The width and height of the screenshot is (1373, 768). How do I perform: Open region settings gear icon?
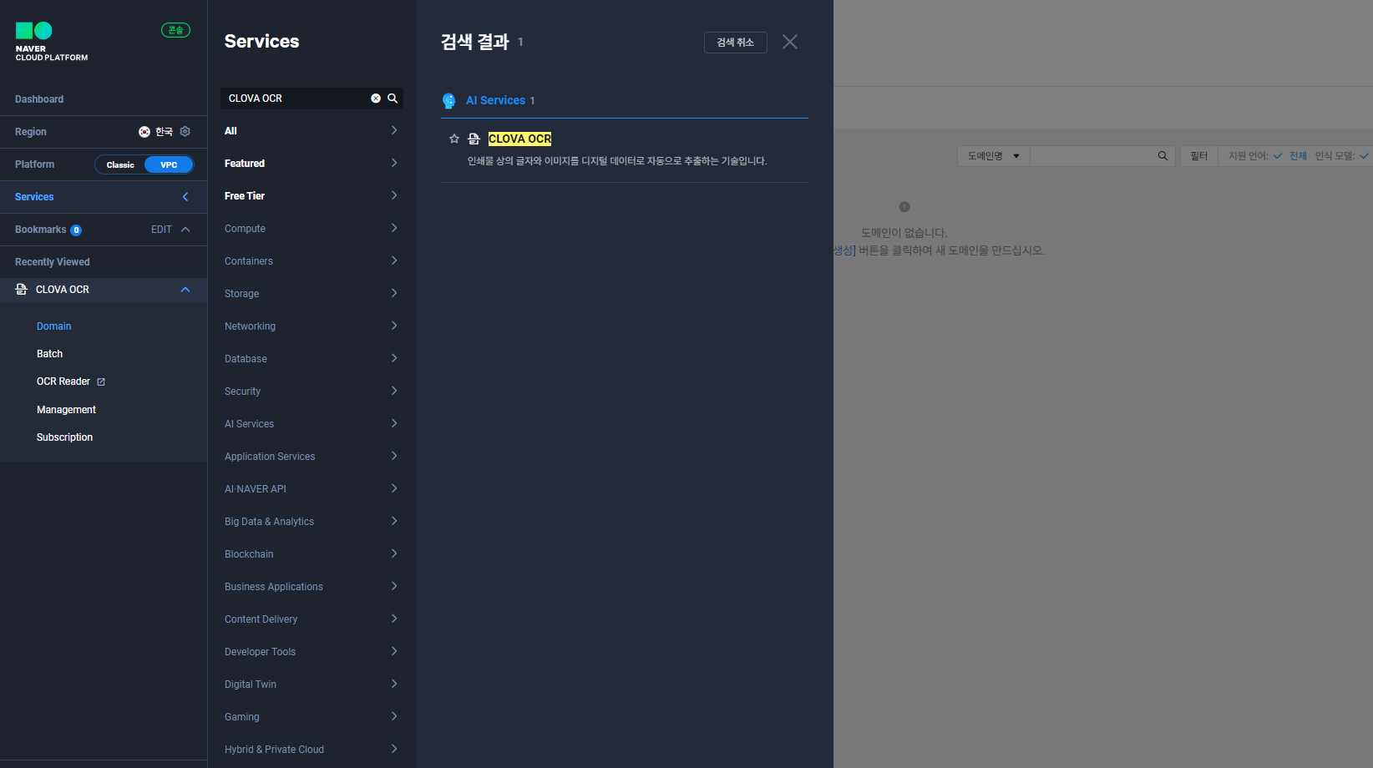(185, 132)
